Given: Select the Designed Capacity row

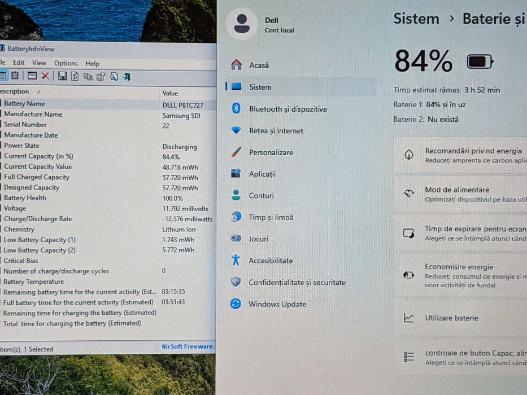Looking at the screenshot, I should (x=108, y=188).
